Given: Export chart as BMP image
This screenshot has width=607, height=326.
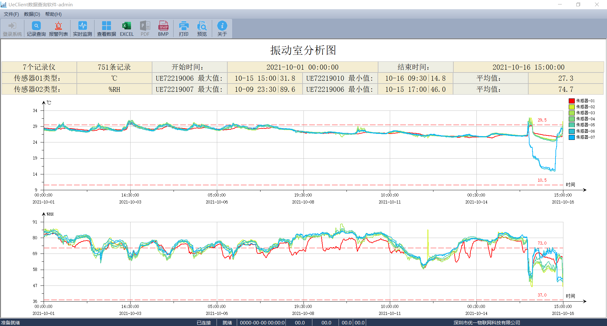Looking at the screenshot, I should (x=163, y=29).
